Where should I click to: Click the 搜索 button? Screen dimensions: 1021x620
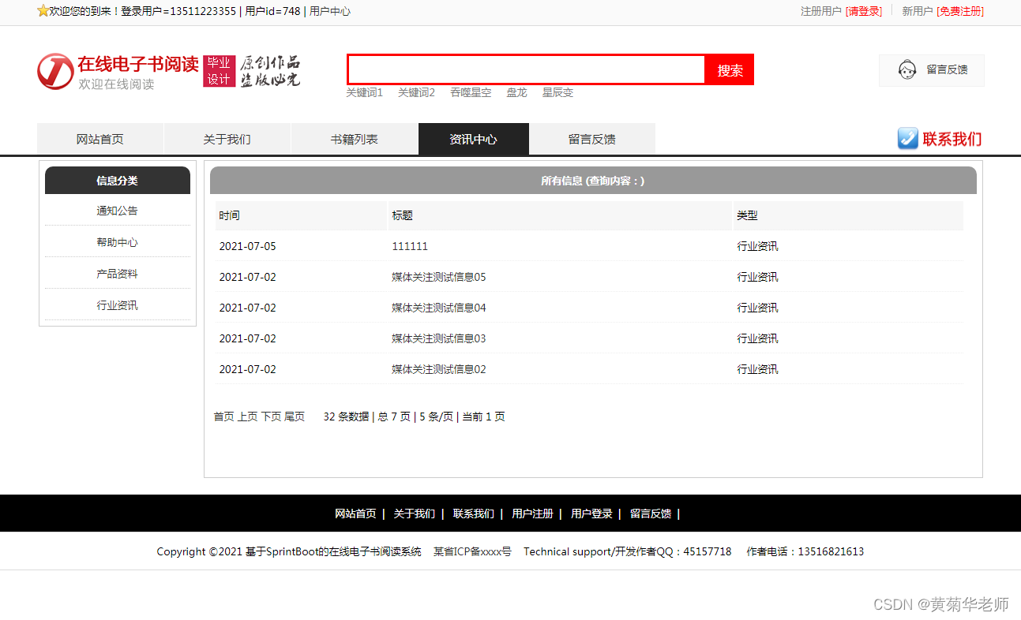pos(729,69)
